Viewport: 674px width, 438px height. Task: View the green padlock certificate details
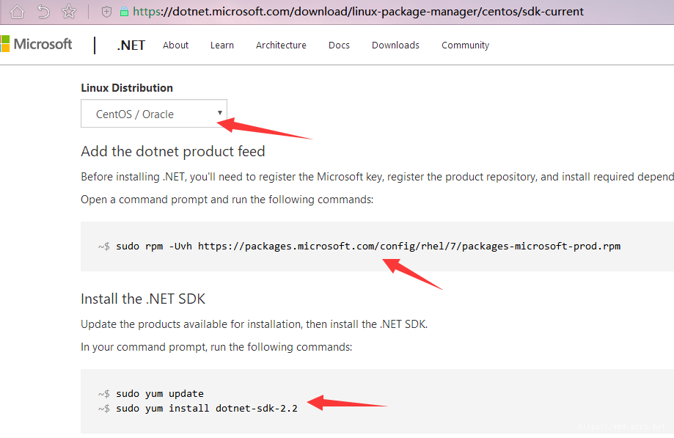click(124, 12)
